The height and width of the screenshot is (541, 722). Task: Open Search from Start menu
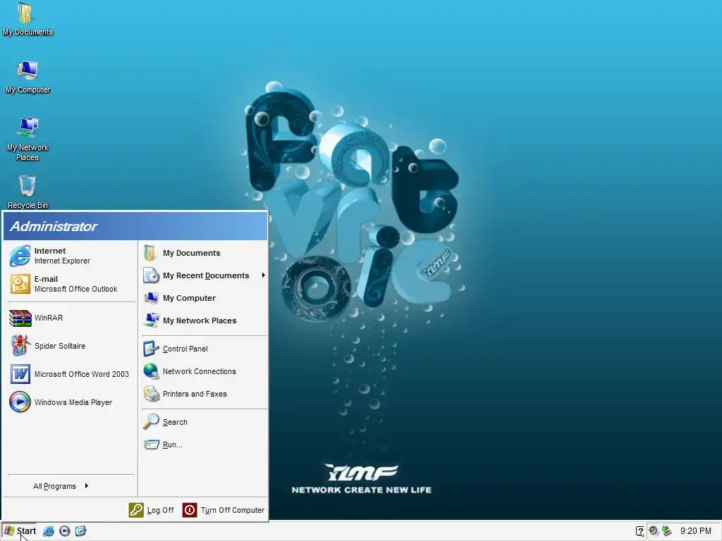[x=204, y=422]
